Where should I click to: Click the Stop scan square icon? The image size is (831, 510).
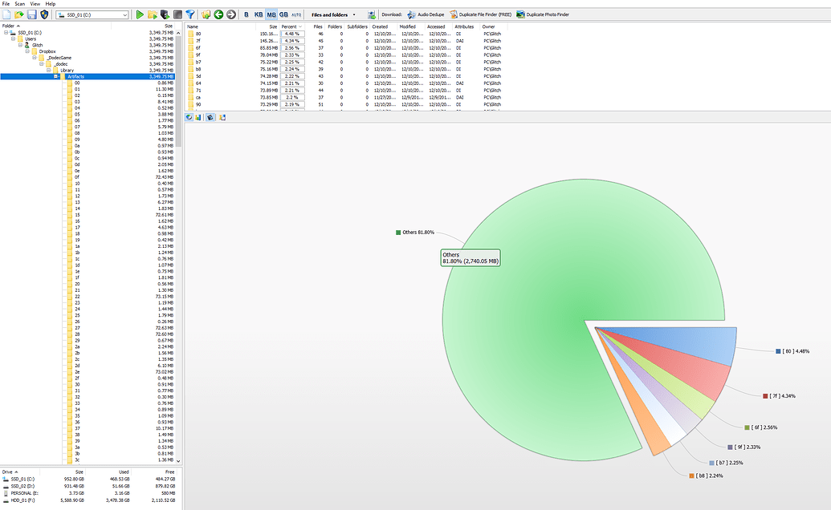click(177, 14)
